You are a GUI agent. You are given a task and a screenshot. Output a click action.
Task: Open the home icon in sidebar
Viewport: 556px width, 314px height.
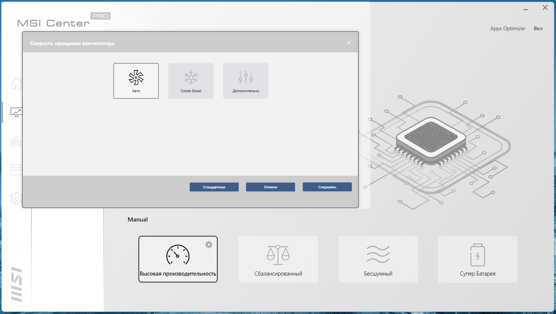(16, 84)
